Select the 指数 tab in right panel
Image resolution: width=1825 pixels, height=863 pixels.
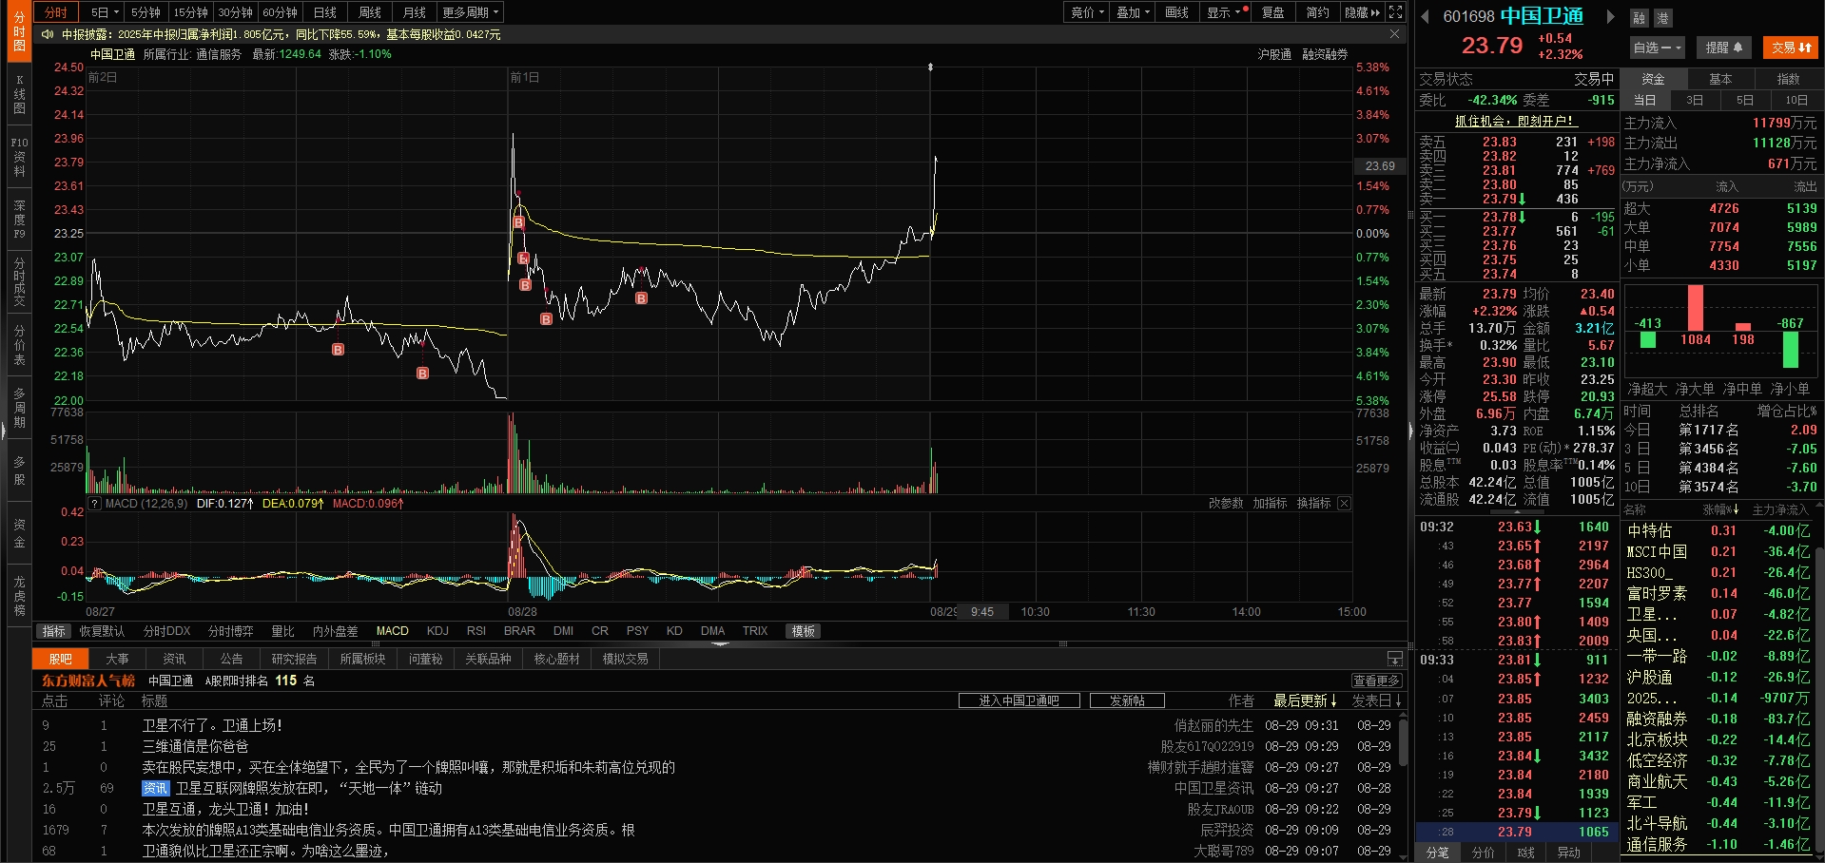[1788, 79]
